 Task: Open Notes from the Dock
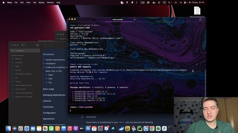tap(39, 129)
